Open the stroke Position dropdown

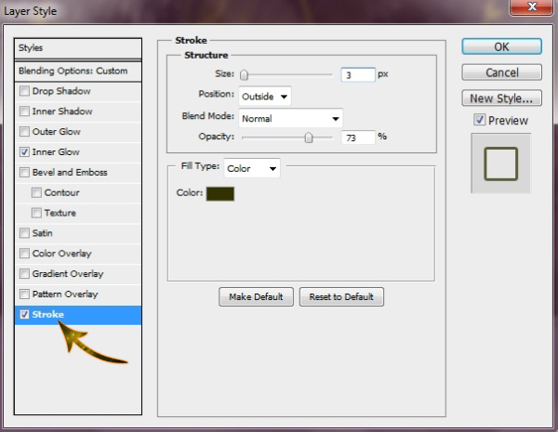(265, 96)
